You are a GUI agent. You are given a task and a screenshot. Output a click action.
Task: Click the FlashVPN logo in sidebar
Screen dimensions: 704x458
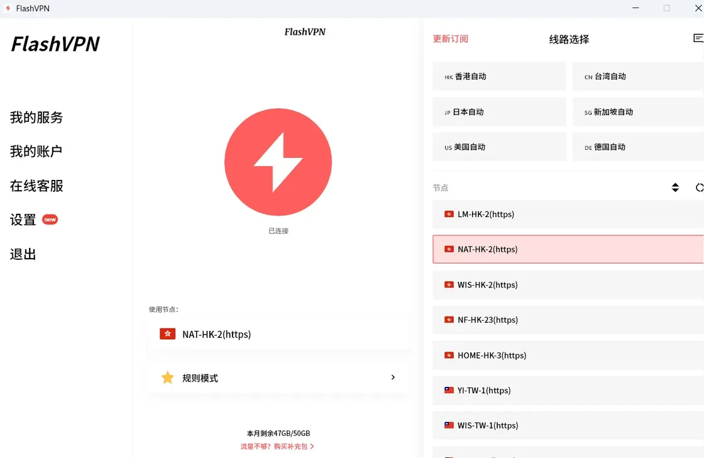click(55, 43)
